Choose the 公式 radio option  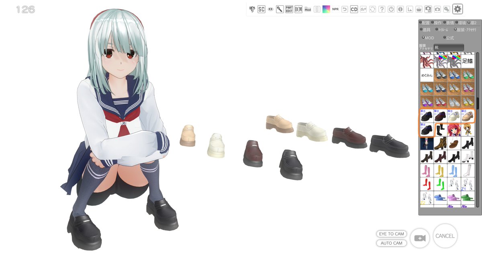449,38
